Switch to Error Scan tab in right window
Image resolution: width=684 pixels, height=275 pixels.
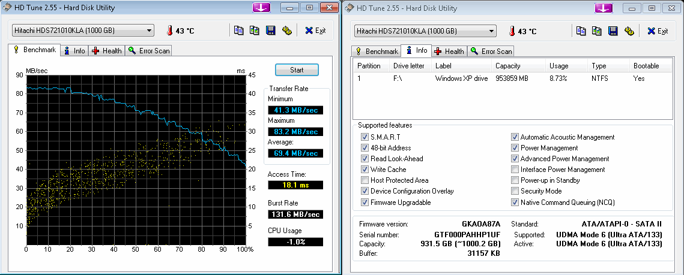(x=491, y=52)
